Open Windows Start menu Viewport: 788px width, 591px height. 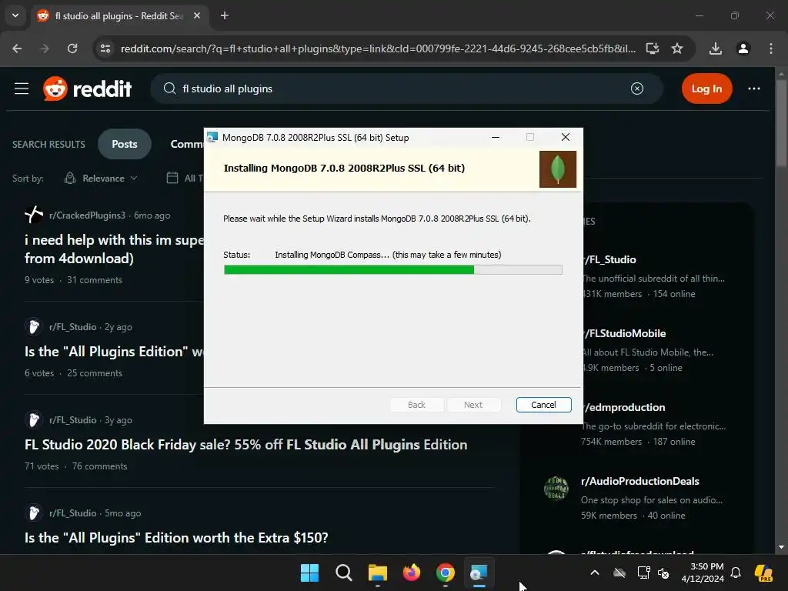[309, 573]
